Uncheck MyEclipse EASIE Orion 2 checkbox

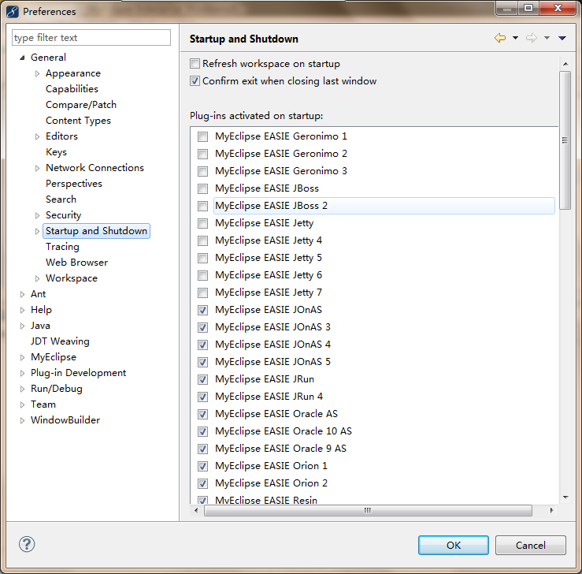point(202,483)
